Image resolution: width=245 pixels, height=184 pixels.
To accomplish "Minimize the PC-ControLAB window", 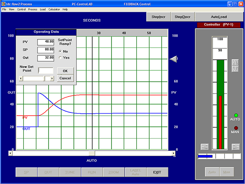I will (230, 4).
